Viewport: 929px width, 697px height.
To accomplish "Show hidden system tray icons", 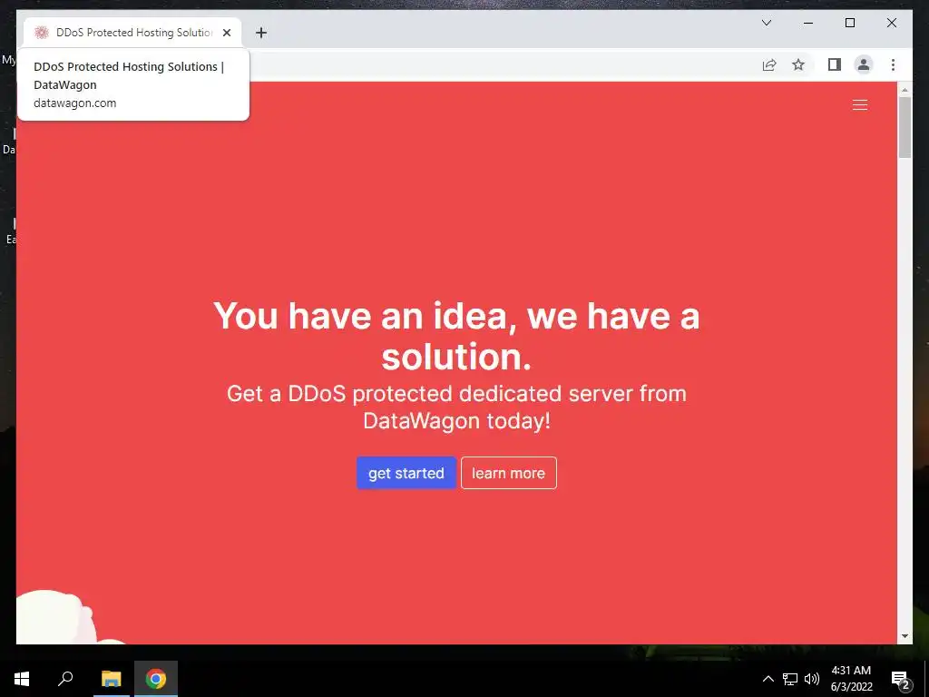I will (x=768, y=679).
